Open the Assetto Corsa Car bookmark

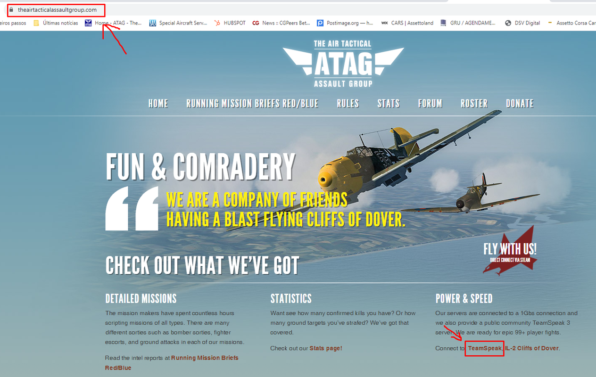click(x=571, y=23)
